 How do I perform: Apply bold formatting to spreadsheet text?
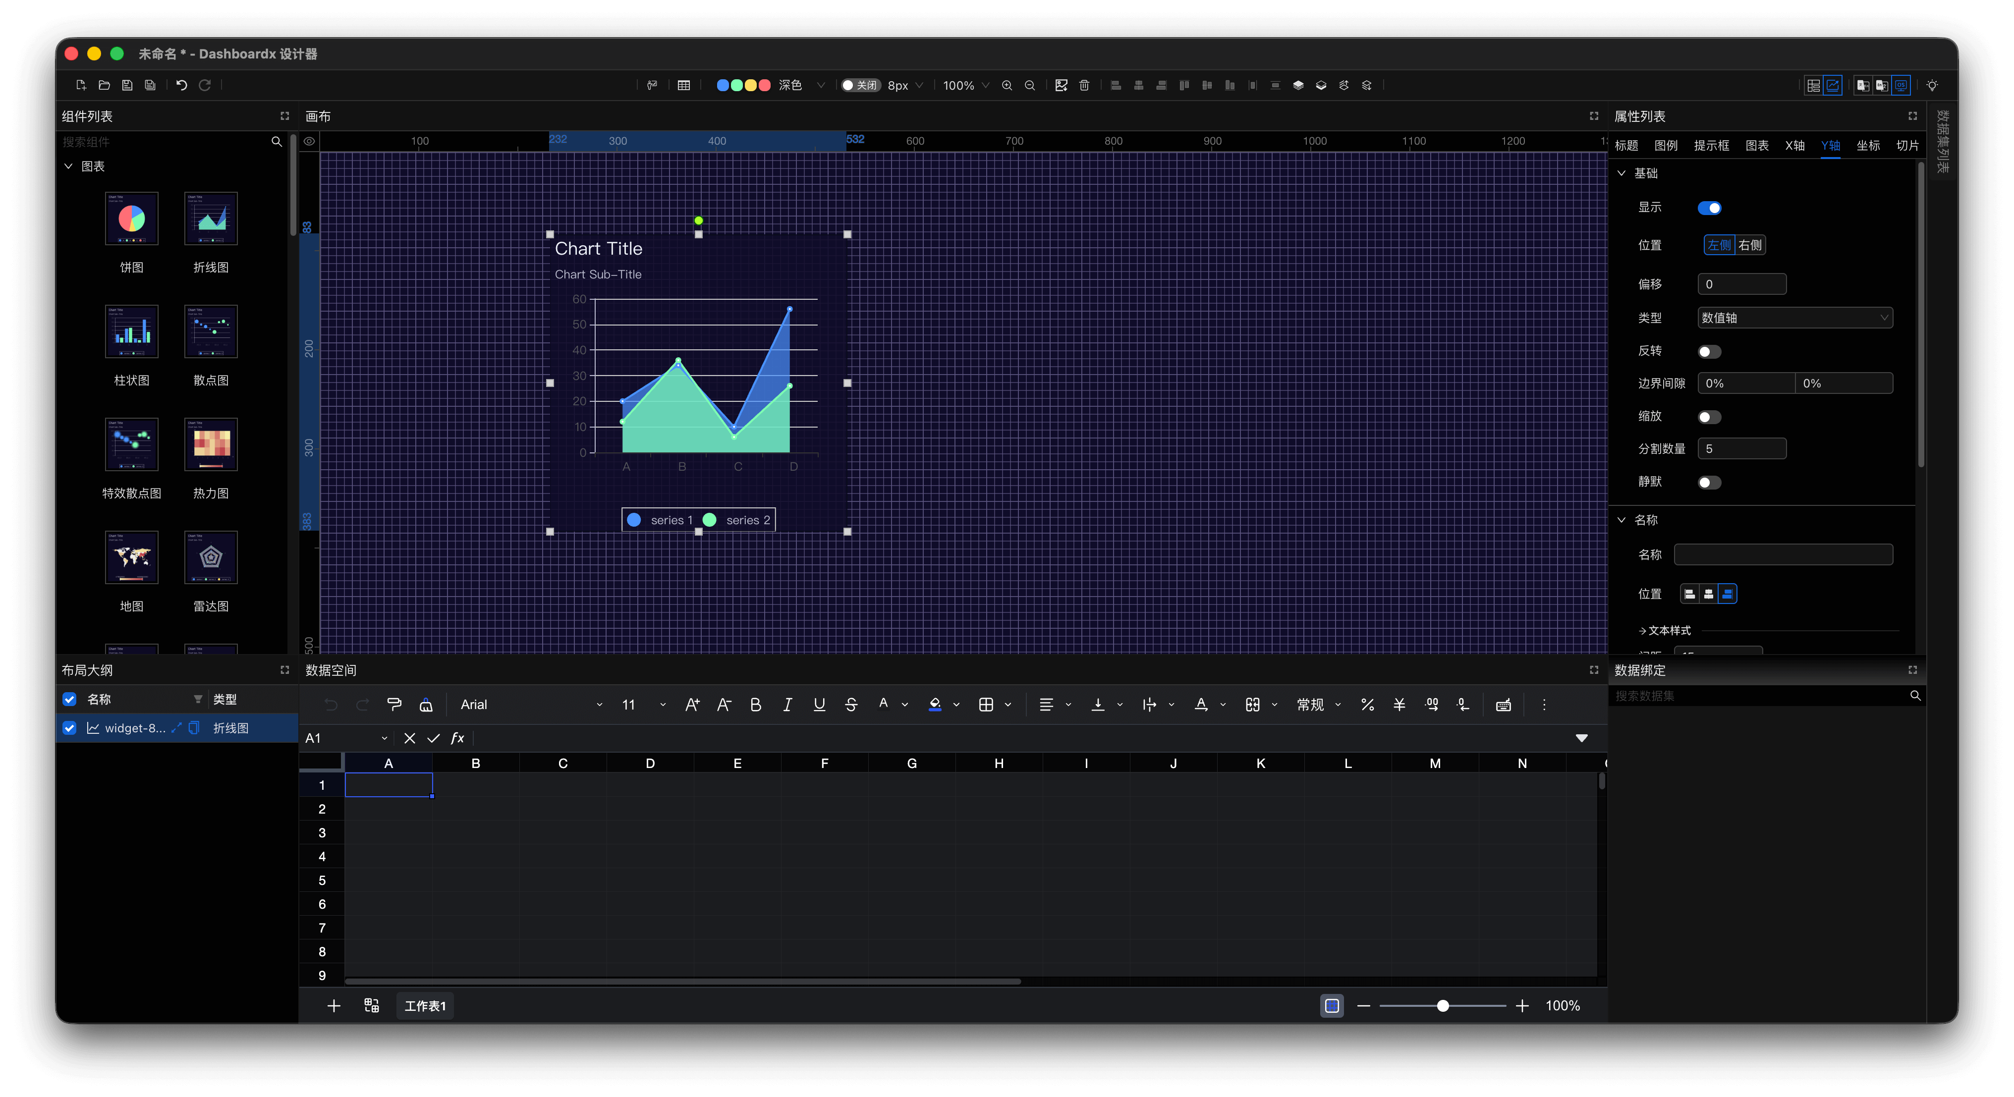(x=755, y=705)
